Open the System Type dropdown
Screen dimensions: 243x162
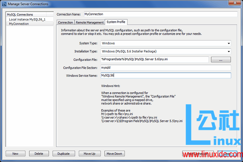tap(166, 43)
